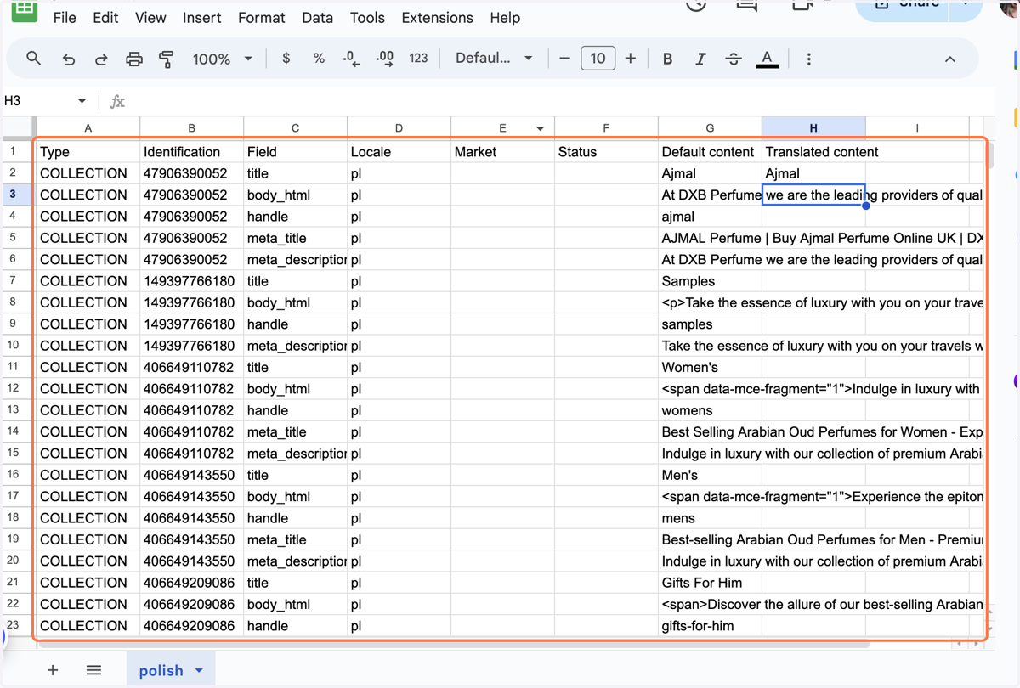Viewport: 1020px width, 688px height.
Task: Toggle bold formatting
Action: 667,59
